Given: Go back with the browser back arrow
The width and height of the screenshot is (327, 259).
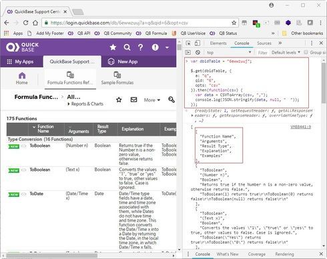Looking at the screenshot, I should pos(7,23).
